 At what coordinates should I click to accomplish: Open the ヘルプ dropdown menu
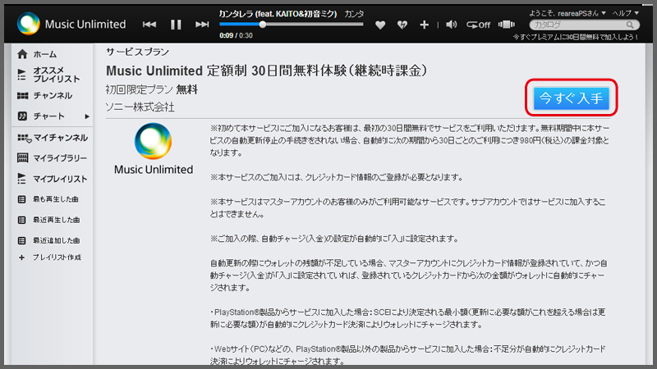tap(626, 13)
